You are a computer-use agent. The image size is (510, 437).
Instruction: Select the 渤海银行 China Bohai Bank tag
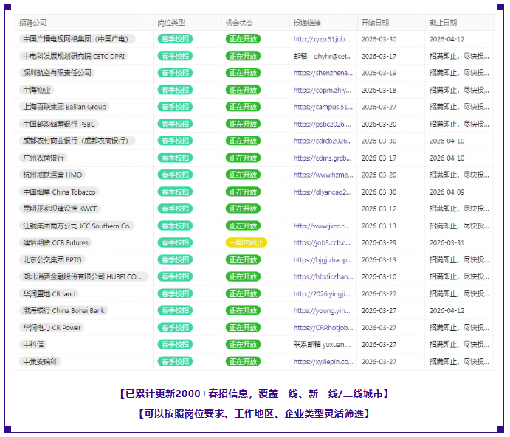(x=63, y=310)
